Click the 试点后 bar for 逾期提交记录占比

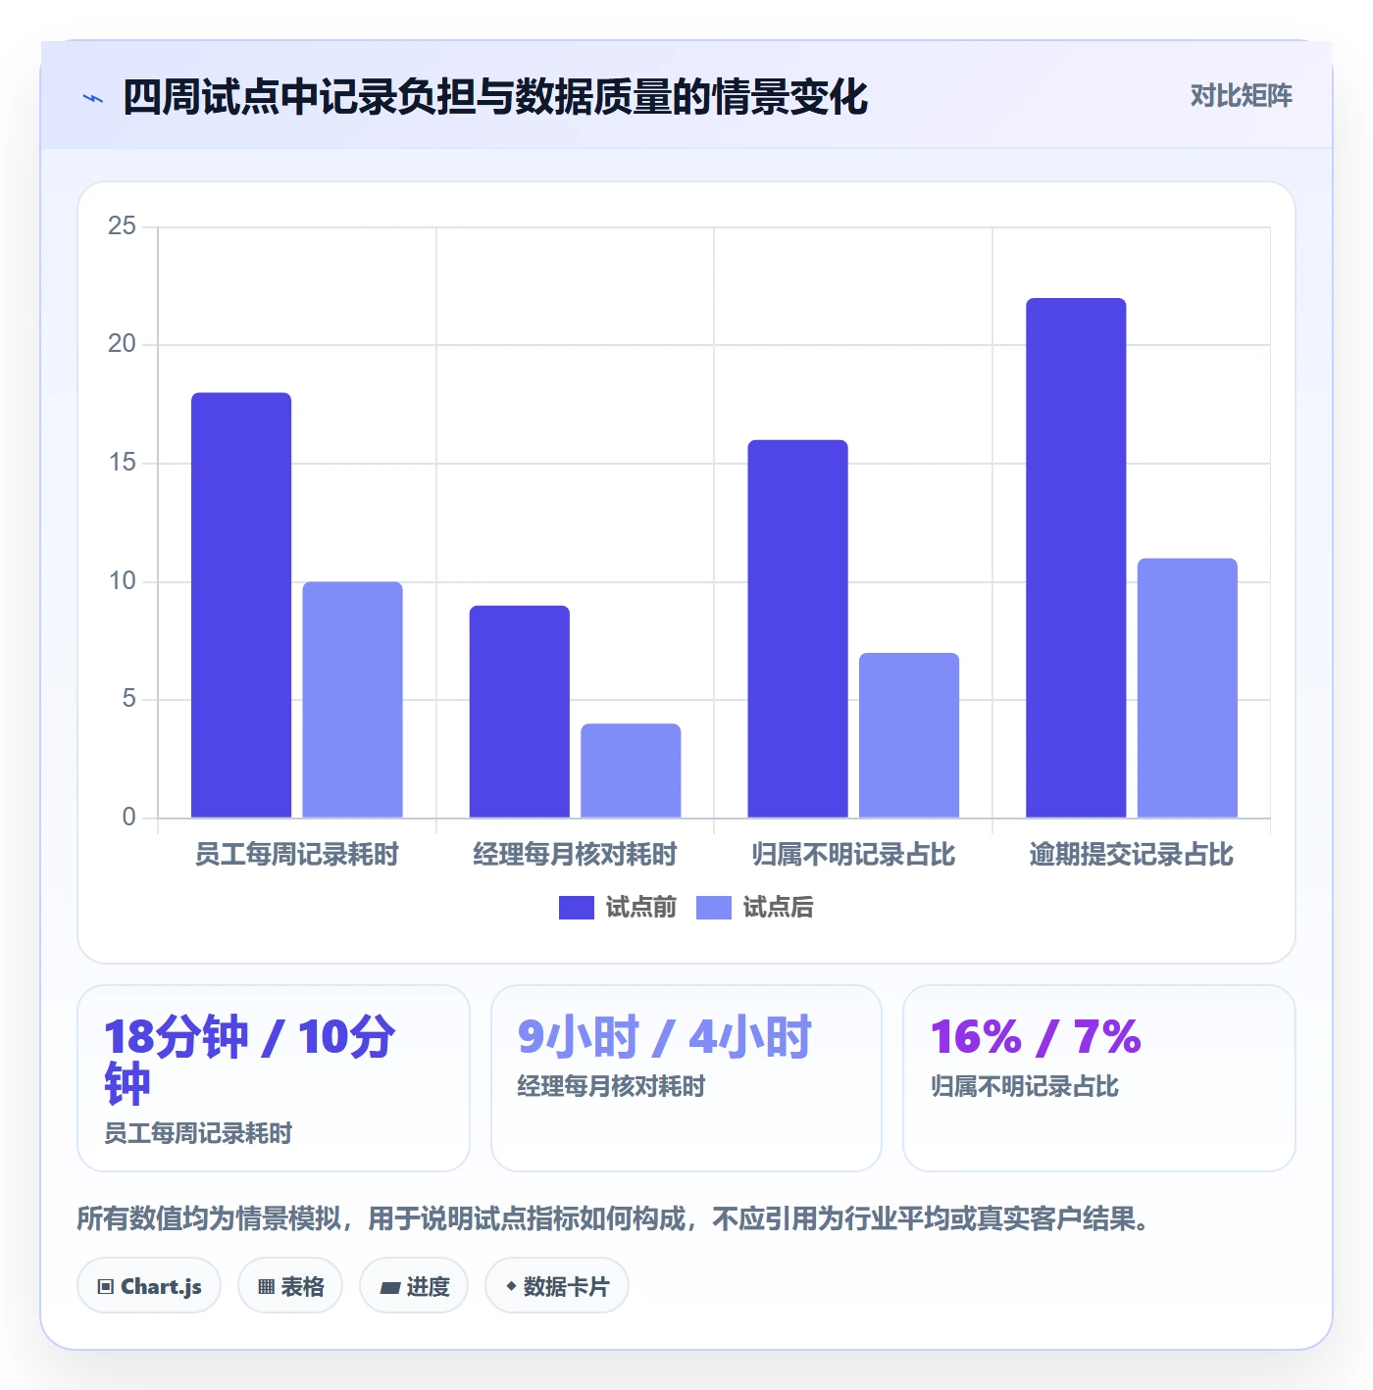[x=1188, y=688]
